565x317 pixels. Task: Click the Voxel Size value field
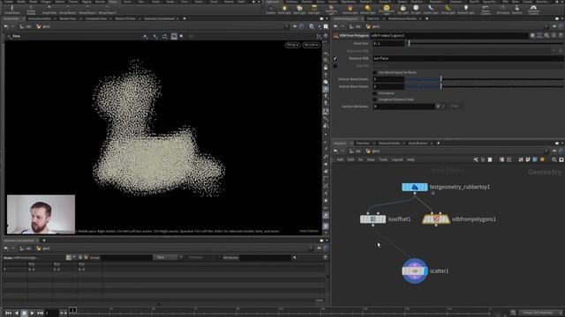point(388,43)
